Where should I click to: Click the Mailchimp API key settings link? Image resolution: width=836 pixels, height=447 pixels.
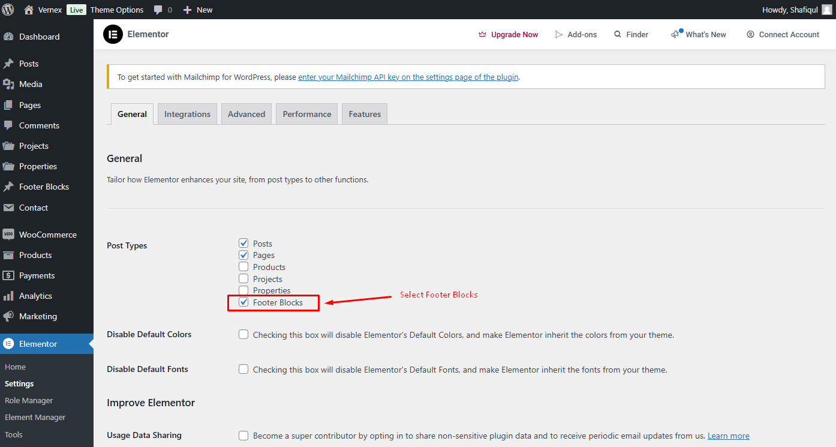coord(408,77)
